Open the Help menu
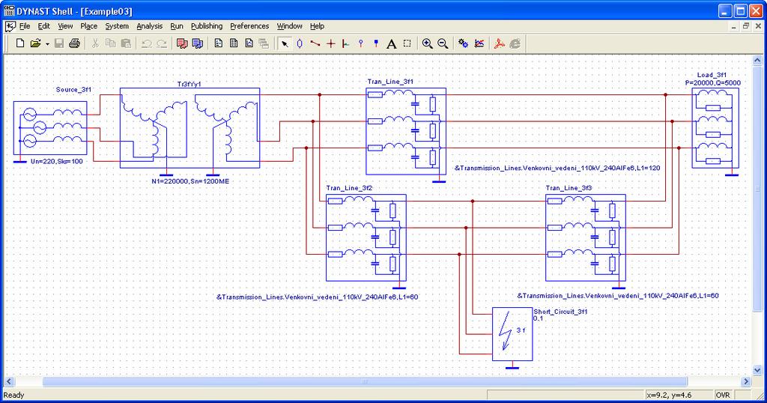The image size is (767, 403). coord(317,26)
